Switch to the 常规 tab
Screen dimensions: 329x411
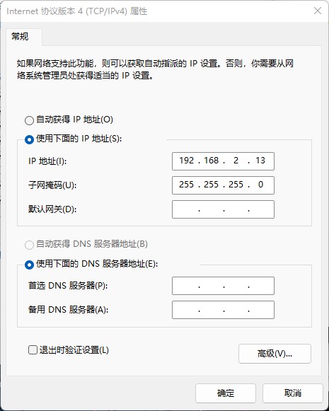pyautogui.click(x=20, y=37)
